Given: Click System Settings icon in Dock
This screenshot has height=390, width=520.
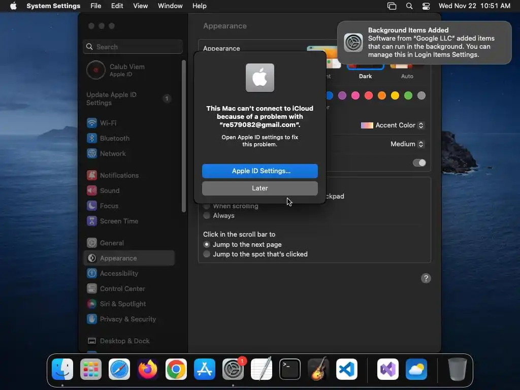Looking at the screenshot, I should (233, 369).
